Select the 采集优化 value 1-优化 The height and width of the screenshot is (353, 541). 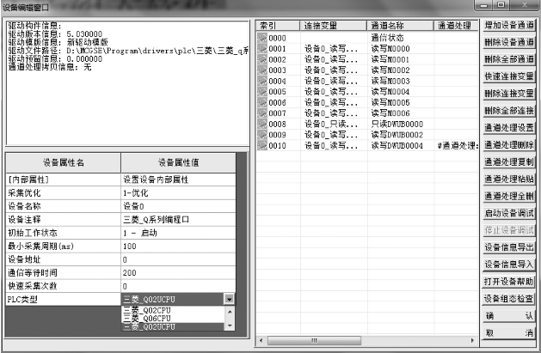(178, 193)
